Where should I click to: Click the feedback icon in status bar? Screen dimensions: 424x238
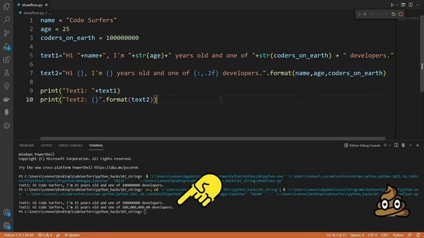[410, 235]
